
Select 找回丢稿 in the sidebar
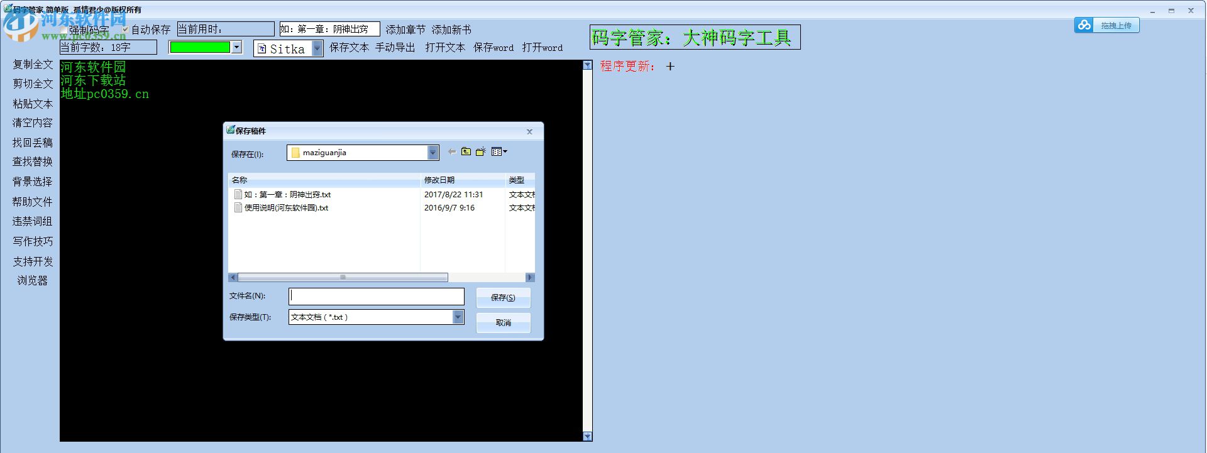coord(33,143)
